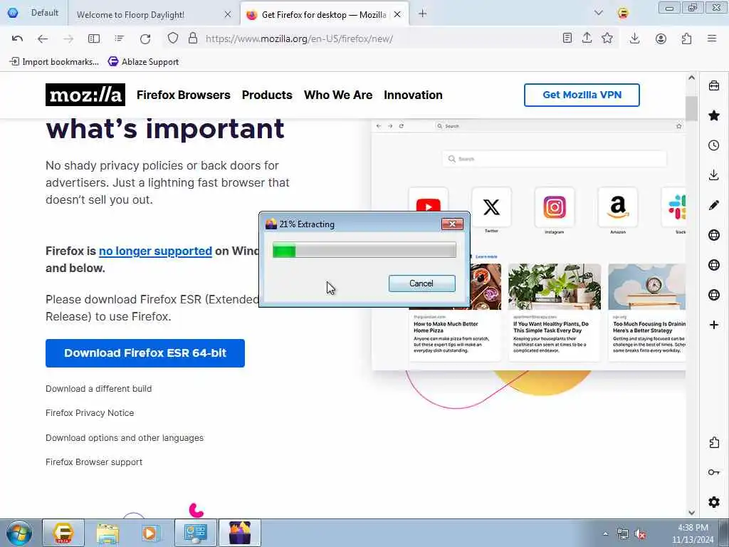
Task: Open the Firefox Browsers menu
Action: coord(183,95)
